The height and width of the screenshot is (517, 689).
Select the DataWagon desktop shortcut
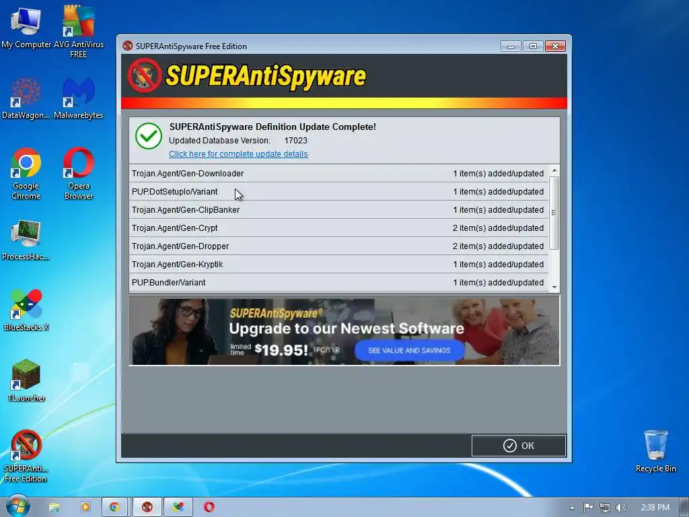tap(26, 98)
